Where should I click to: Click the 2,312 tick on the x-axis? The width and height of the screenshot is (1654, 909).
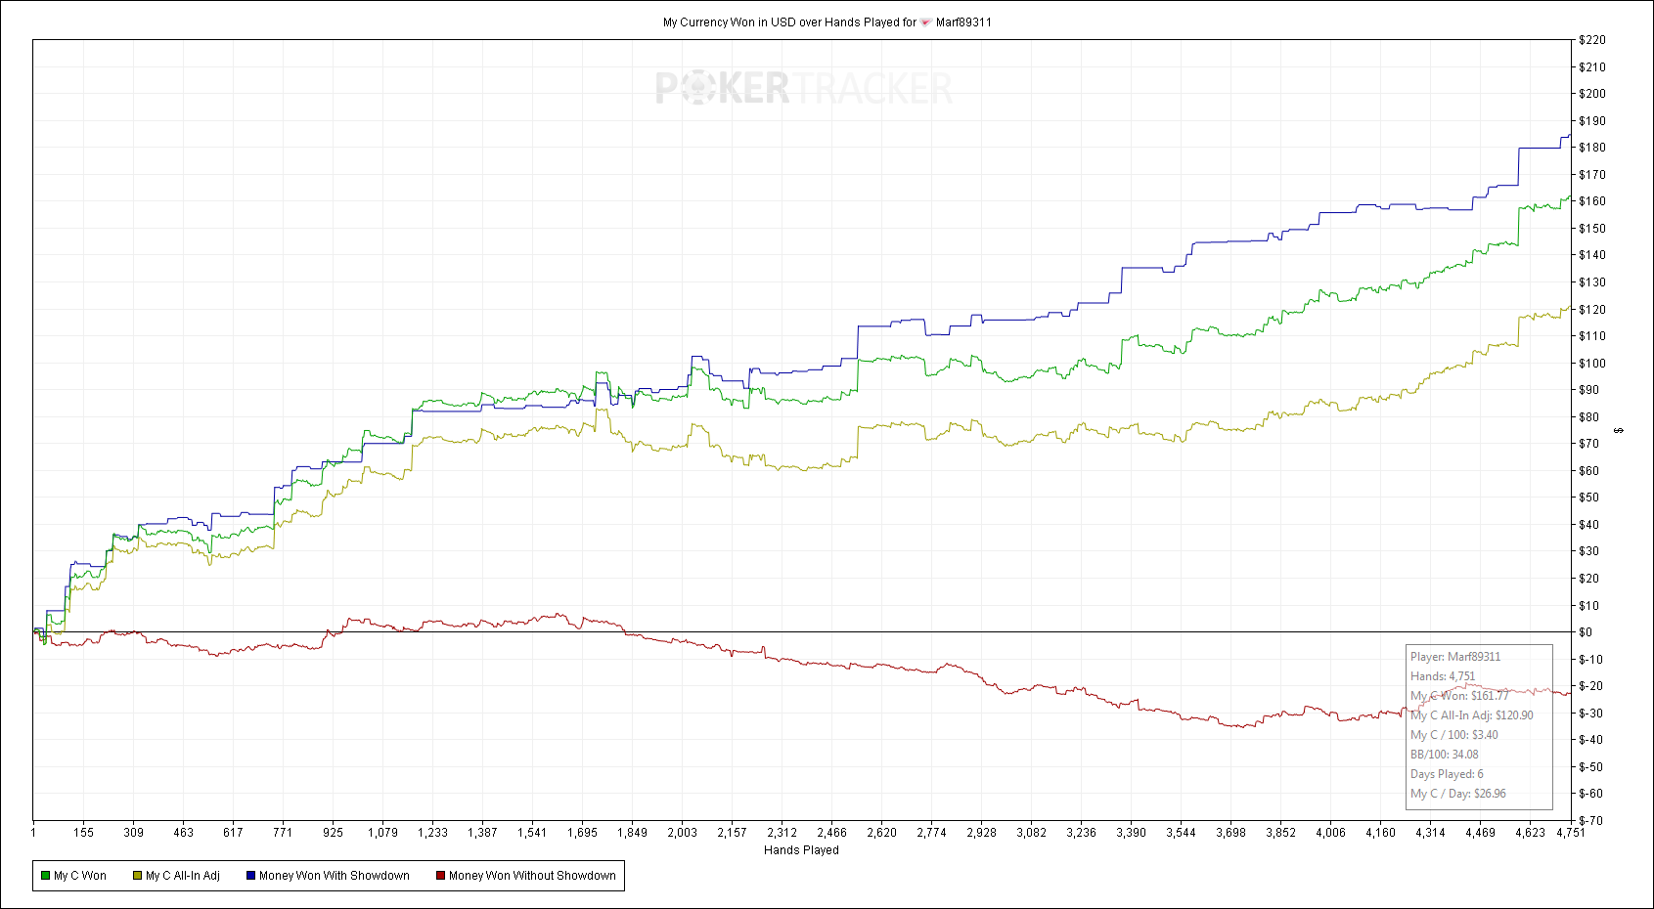(x=782, y=833)
